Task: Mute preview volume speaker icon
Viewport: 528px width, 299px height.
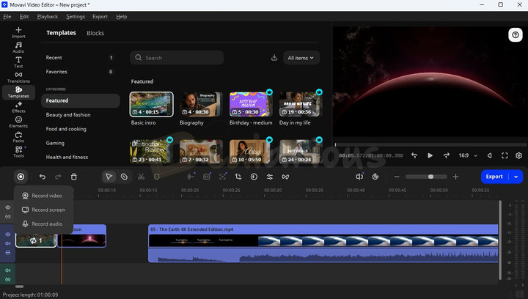Action: (490, 155)
